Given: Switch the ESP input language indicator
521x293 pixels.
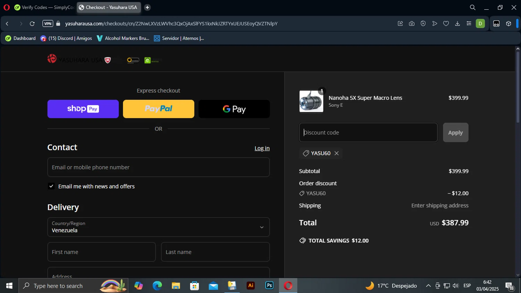Looking at the screenshot, I should (467, 286).
